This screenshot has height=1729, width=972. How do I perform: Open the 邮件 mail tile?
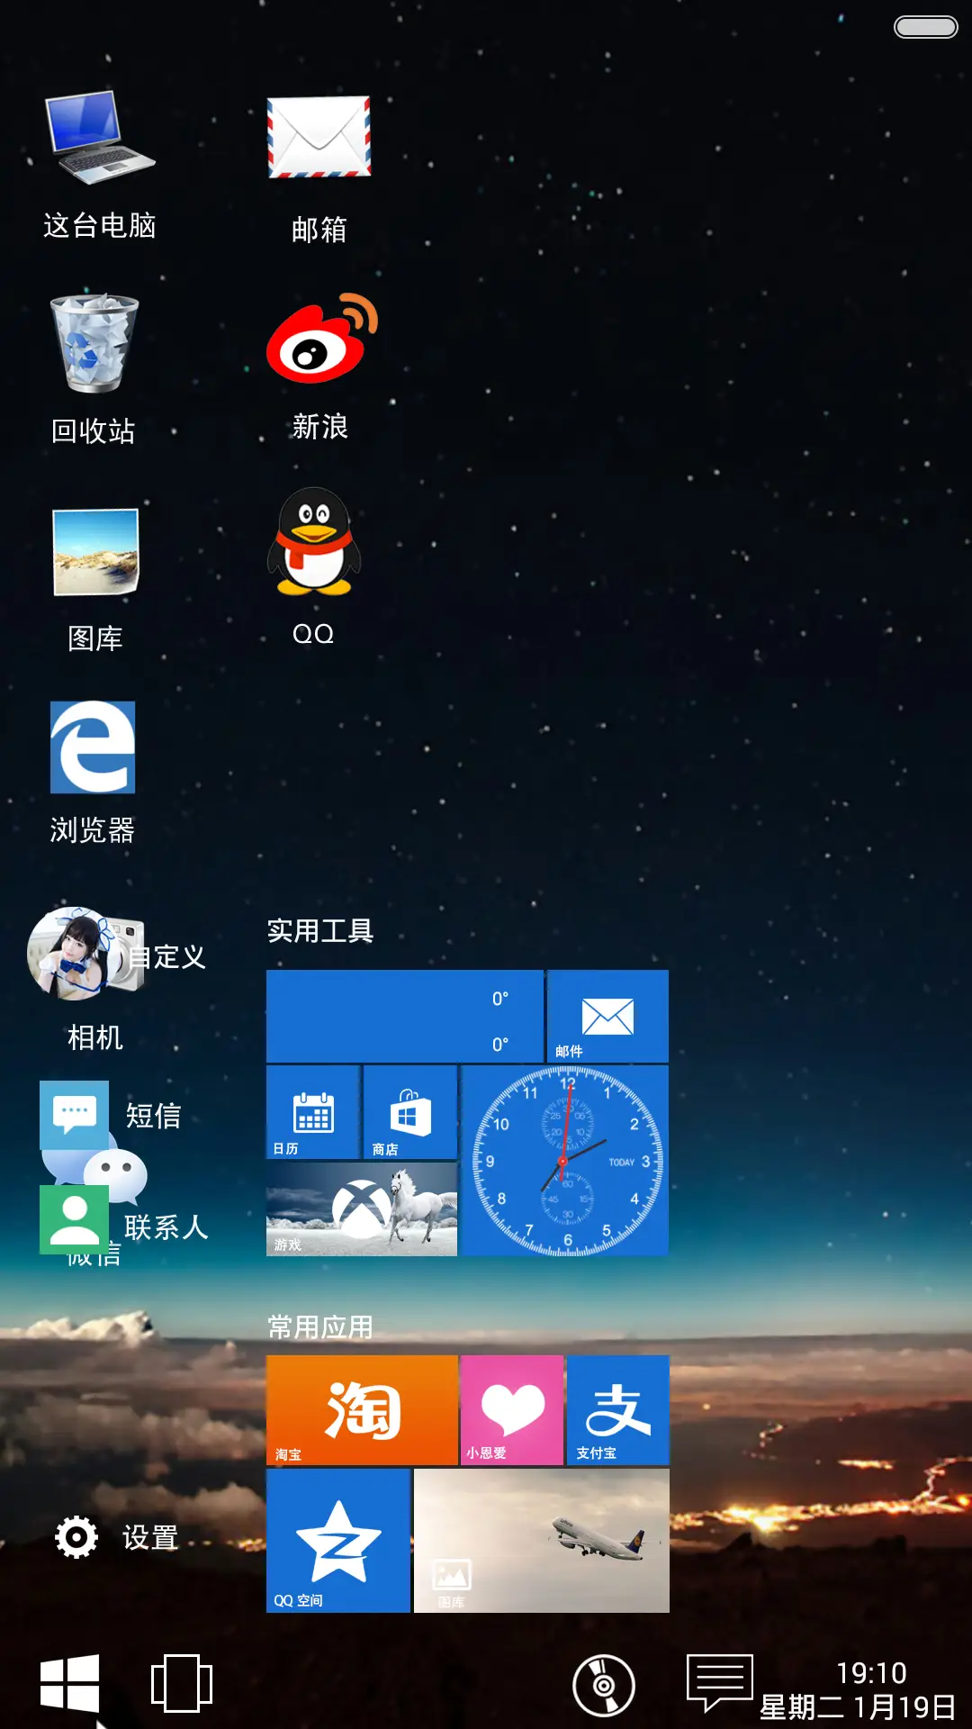coord(607,1016)
